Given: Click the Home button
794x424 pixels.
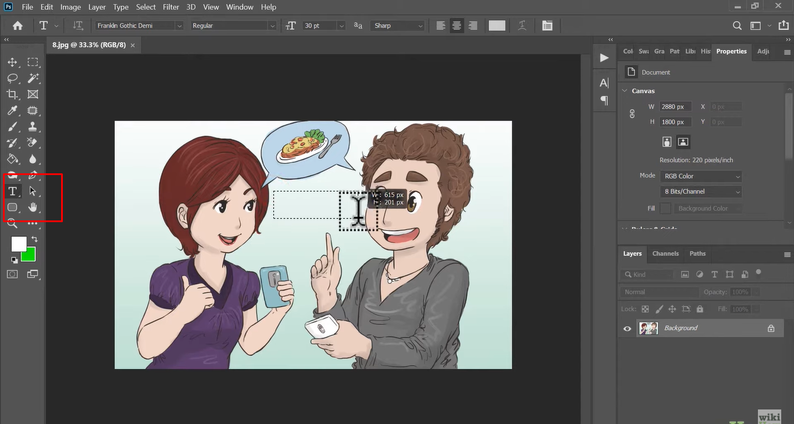Looking at the screenshot, I should (x=17, y=26).
